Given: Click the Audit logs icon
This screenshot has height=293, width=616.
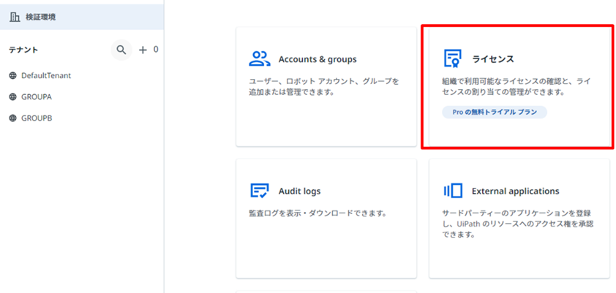Looking at the screenshot, I should coord(259,191).
